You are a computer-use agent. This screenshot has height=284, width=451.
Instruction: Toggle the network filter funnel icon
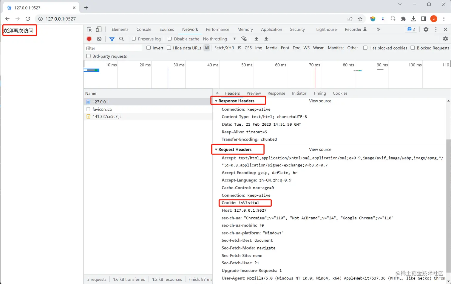112,39
